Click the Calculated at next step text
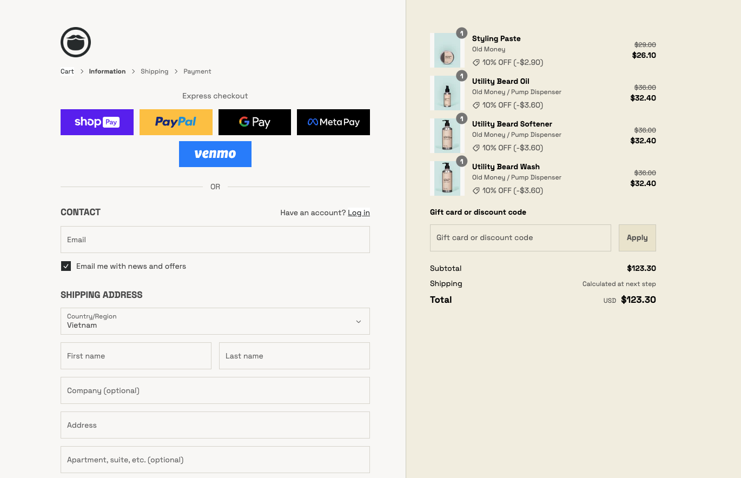 click(x=619, y=284)
